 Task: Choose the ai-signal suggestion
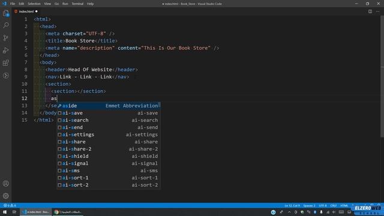coord(109,163)
